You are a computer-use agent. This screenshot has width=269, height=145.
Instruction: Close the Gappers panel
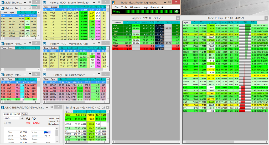click(x=178, y=18)
